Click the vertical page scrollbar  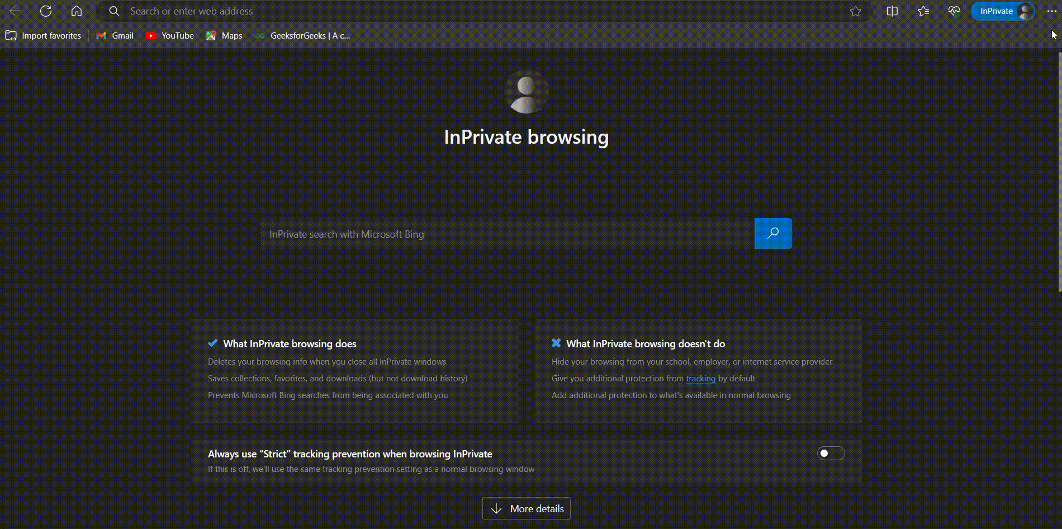click(1060, 172)
